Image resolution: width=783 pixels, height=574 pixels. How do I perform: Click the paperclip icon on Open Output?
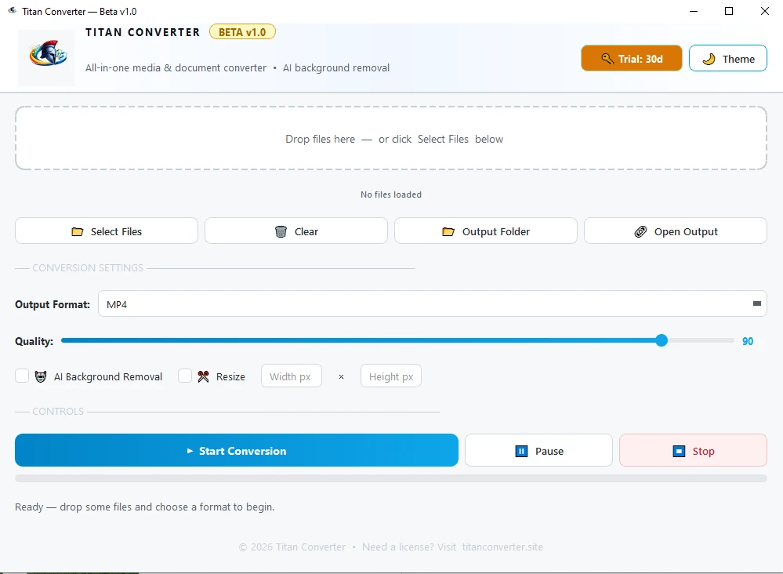coord(640,231)
